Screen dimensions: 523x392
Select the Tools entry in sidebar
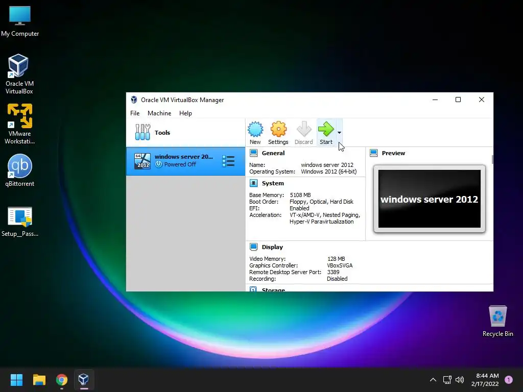pos(185,133)
